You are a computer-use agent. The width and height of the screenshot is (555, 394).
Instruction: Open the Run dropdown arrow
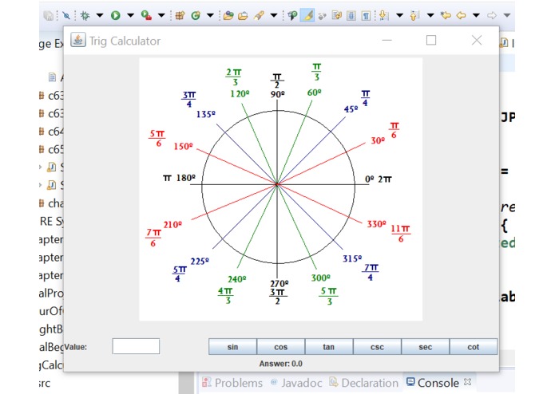[131, 15]
